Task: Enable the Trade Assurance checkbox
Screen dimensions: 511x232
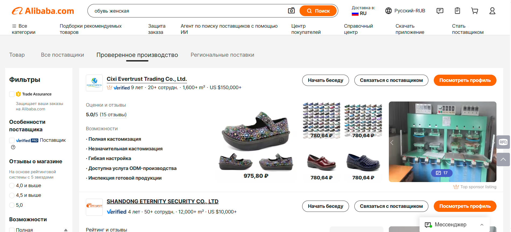Action: 12,94
